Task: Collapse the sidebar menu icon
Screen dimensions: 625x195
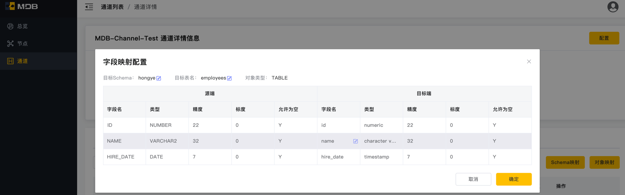Action: click(x=89, y=7)
